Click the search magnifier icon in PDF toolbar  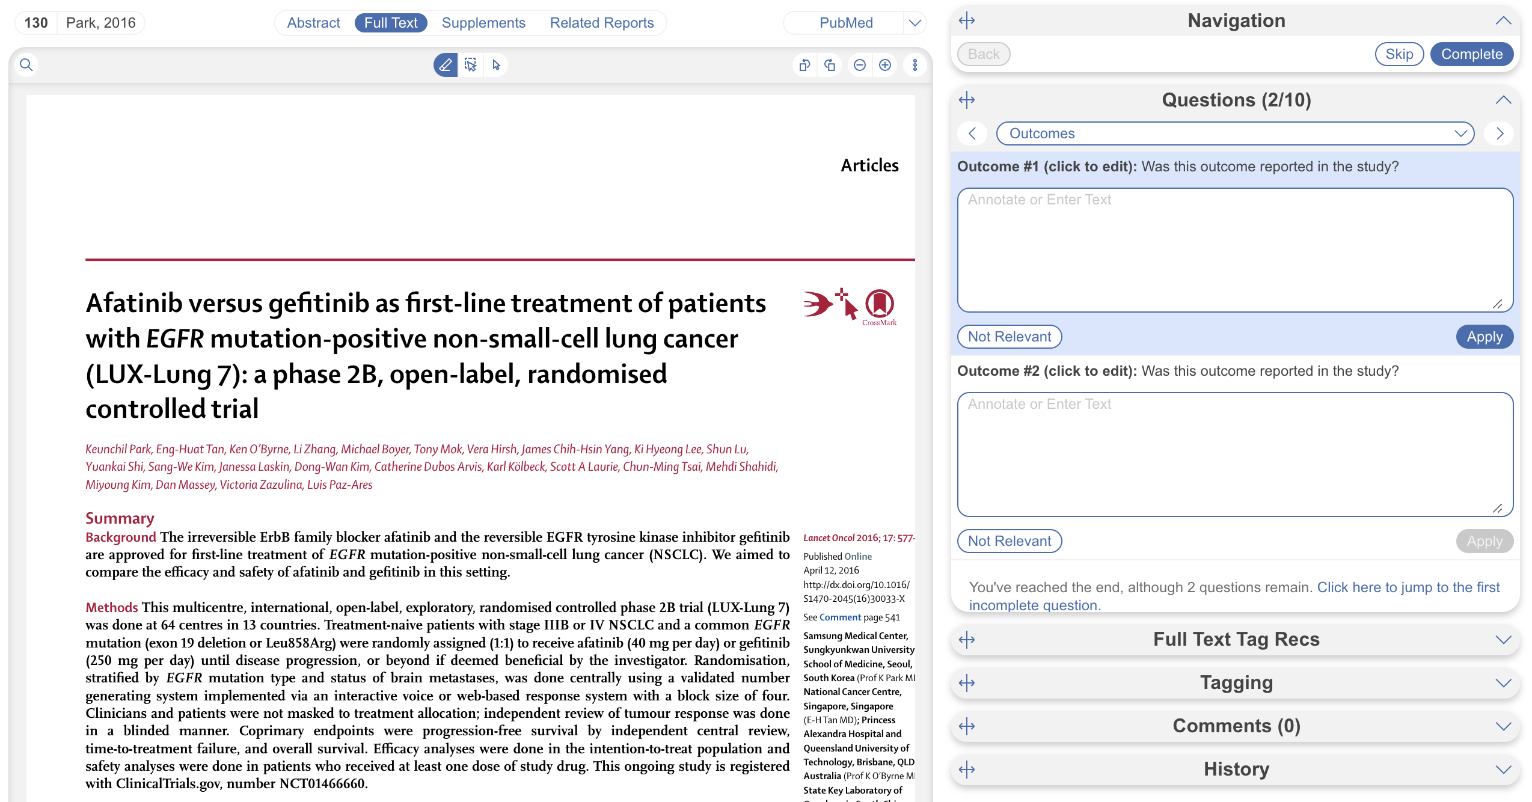tap(26, 65)
